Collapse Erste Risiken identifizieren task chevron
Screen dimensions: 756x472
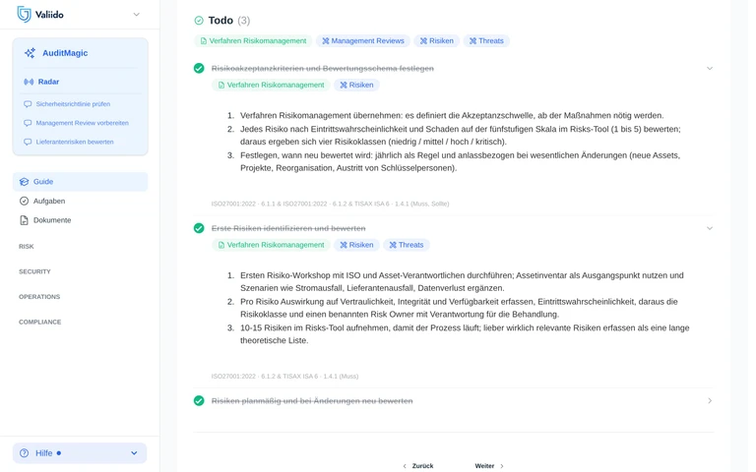(710, 228)
